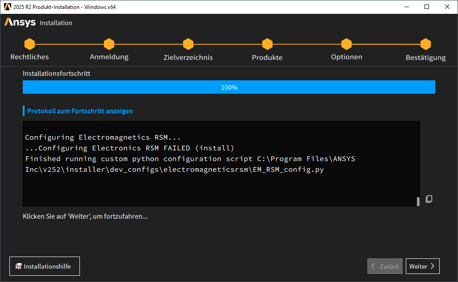
Task: Select the Rechtliches step label
Action: [29, 57]
